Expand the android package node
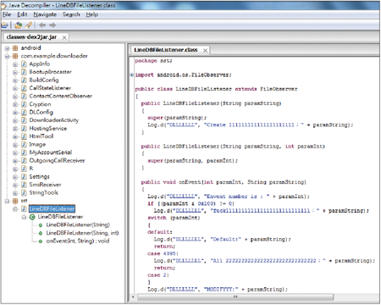This screenshot has width=381, height=305. [7, 48]
